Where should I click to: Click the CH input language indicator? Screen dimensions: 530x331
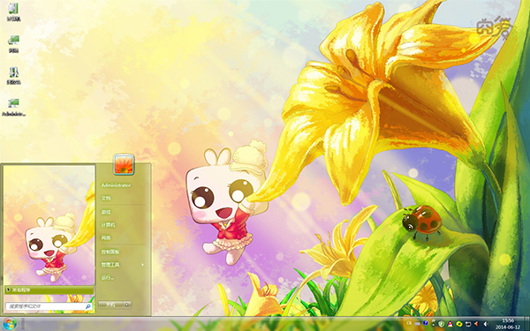pyautogui.click(x=409, y=323)
